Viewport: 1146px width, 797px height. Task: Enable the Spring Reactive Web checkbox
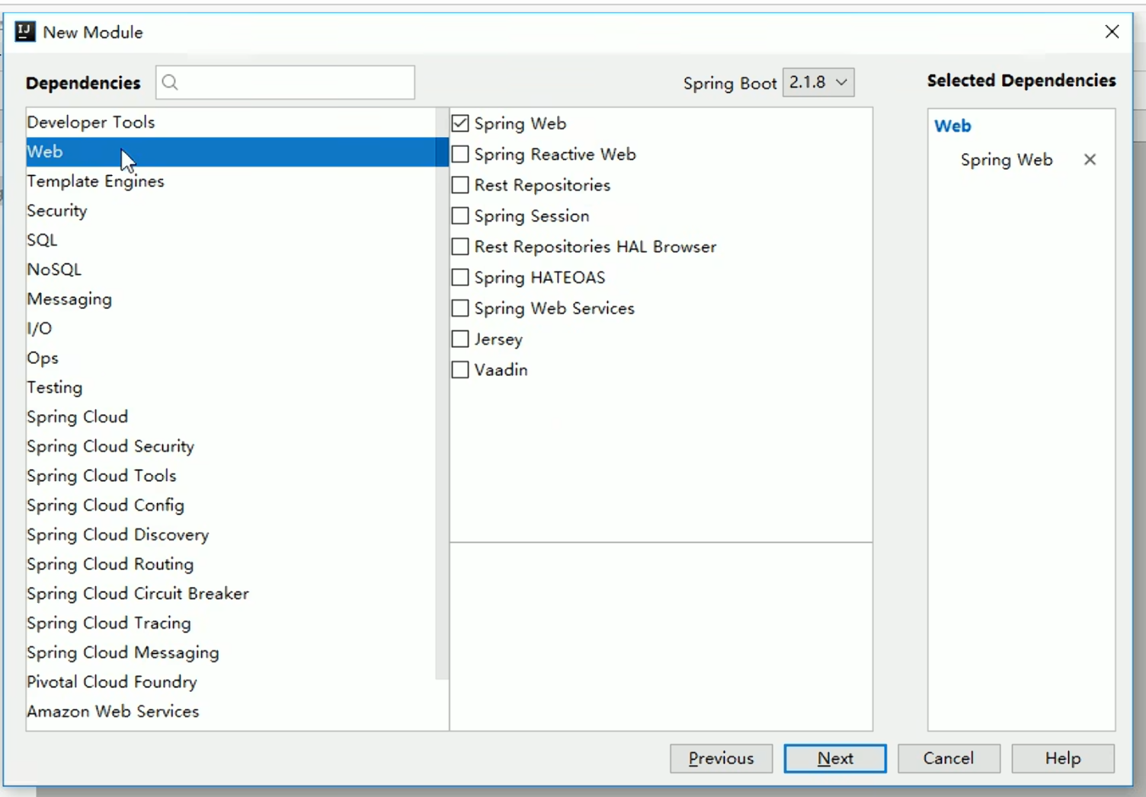tap(460, 154)
